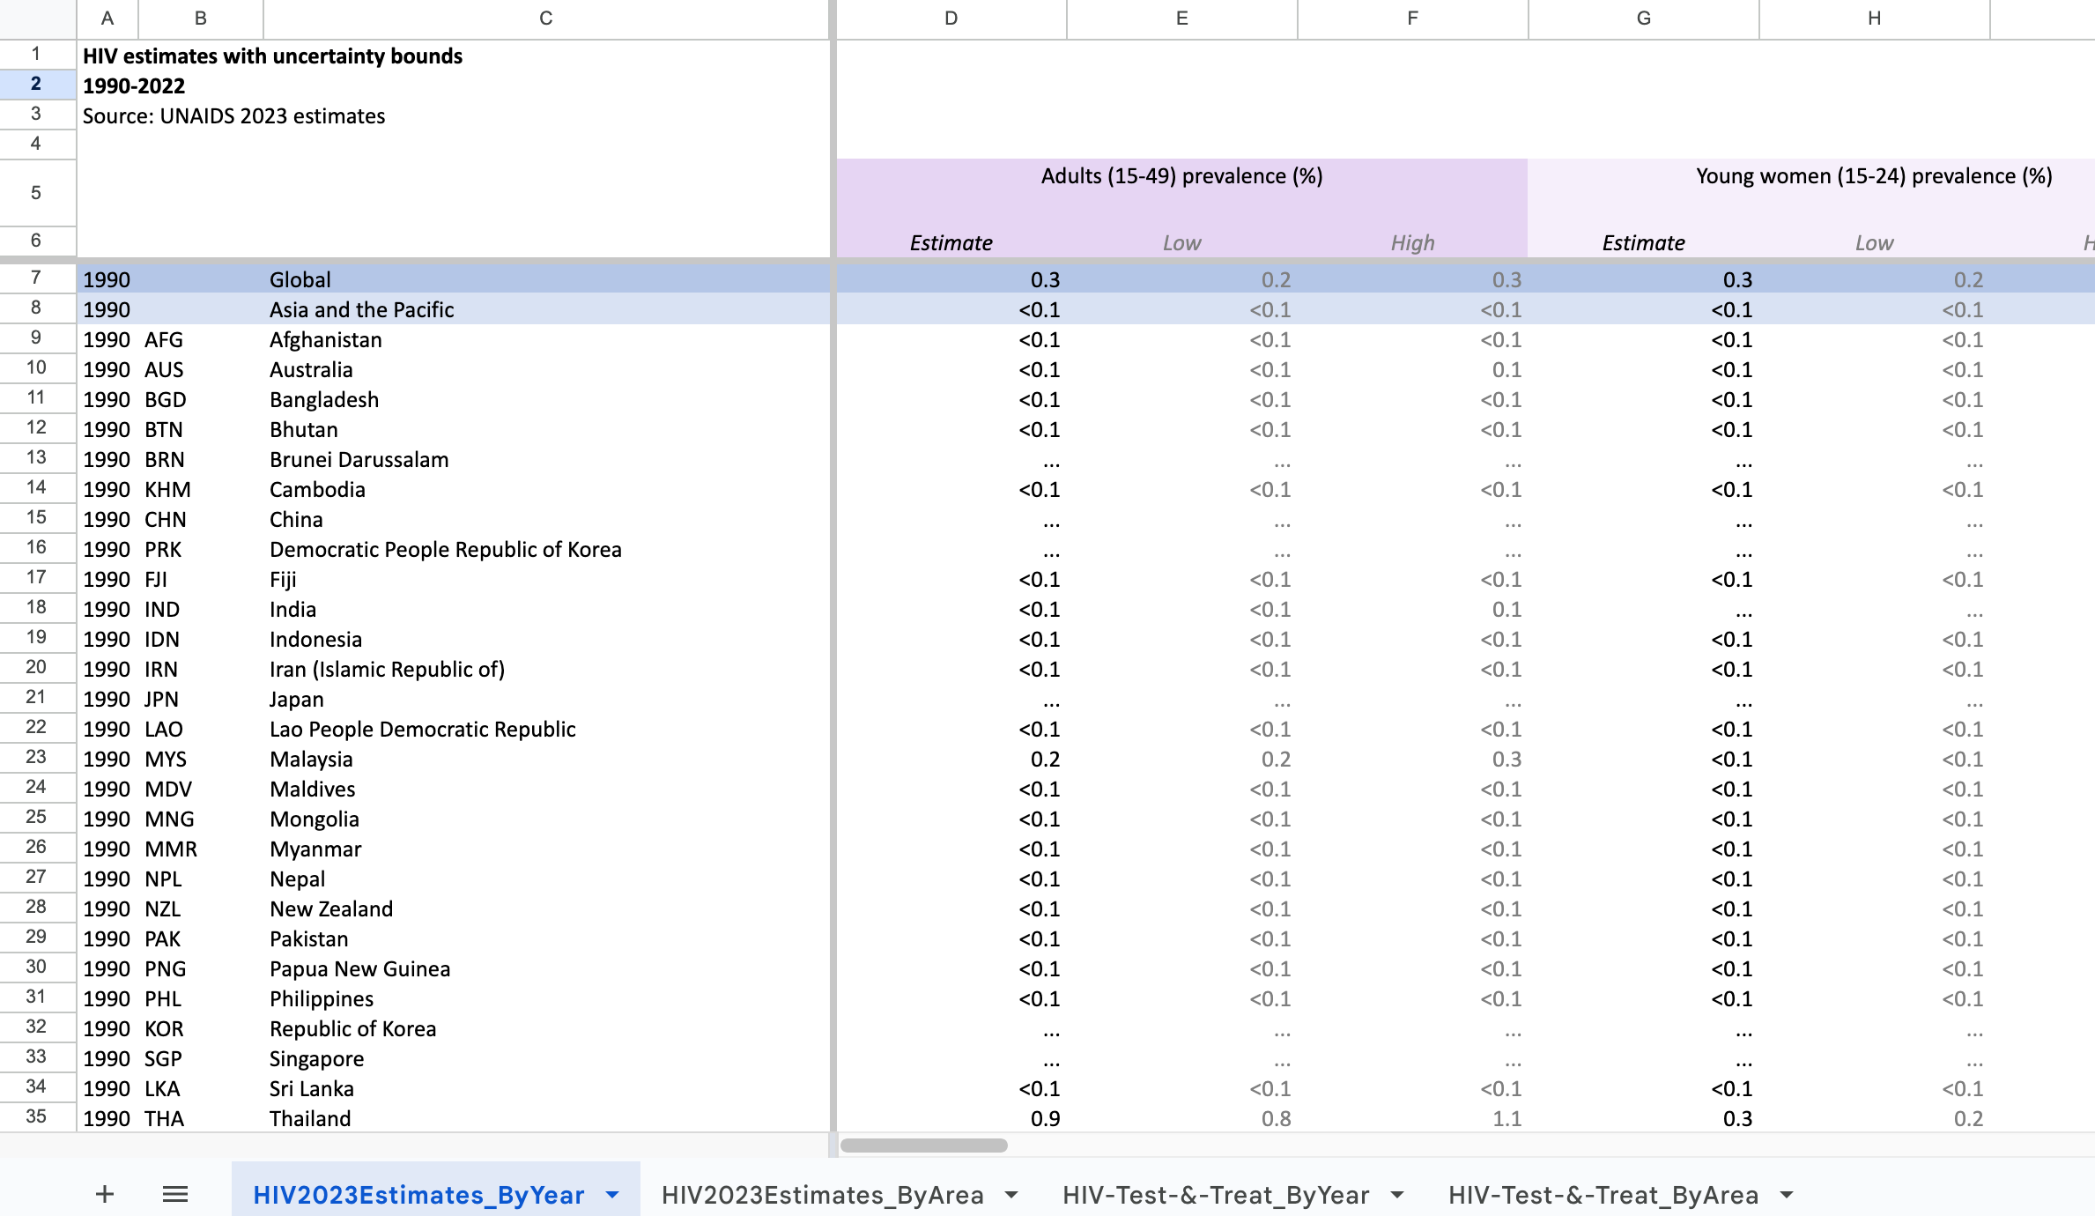2095x1216 pixels.
Task: Open HIV2023Estimates_ByYear tab dropdown arrow
Action: (x=612, y=1195)
